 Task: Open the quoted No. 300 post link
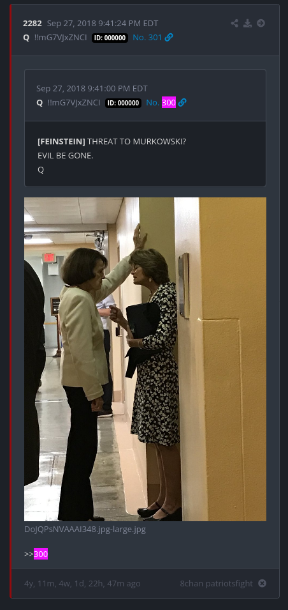pos(161,103)
